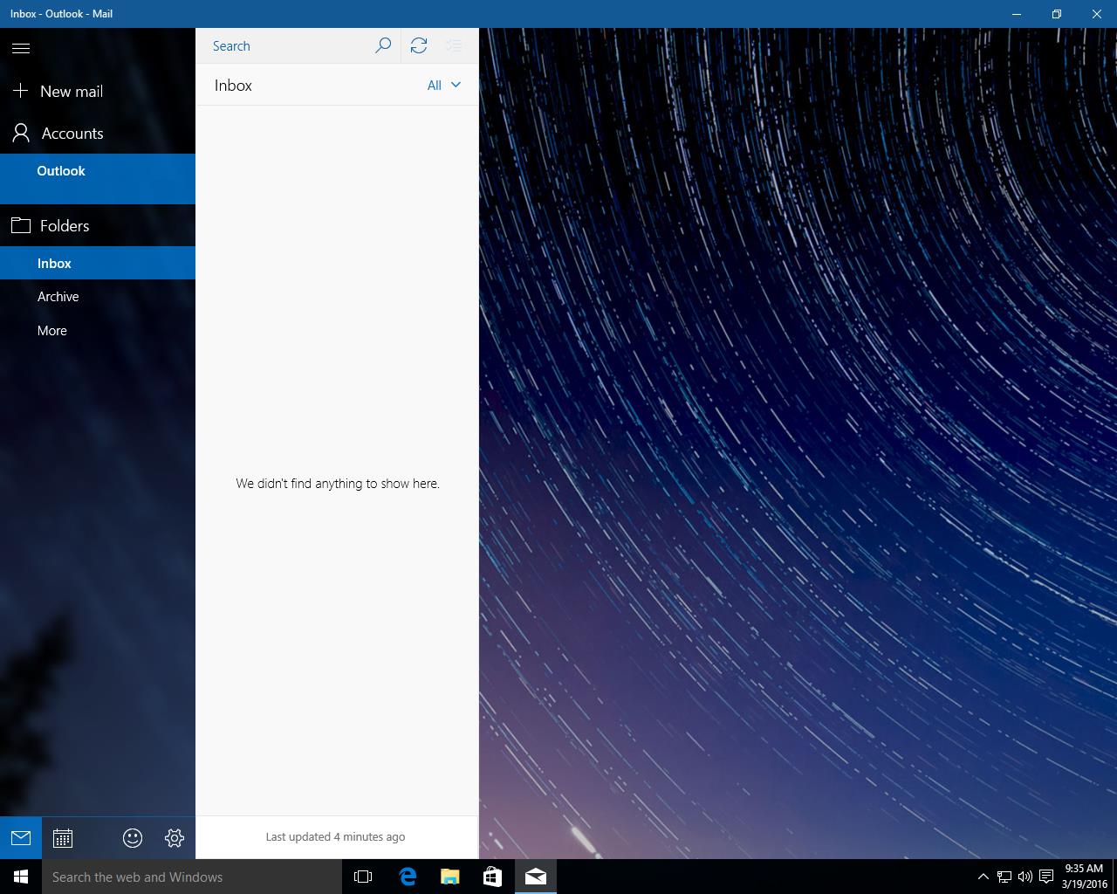The height and width of the screenshot is (894, 1117).
Task: Open the Archive folder
Action: coord(98,297)
